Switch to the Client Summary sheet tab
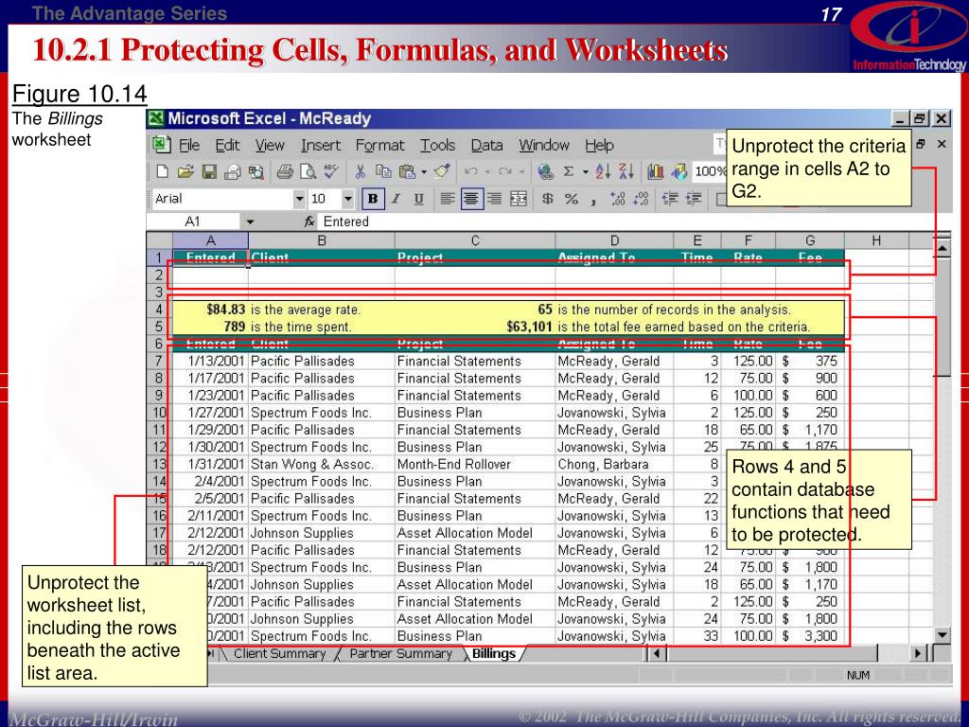969x727 pixels. 279,653
